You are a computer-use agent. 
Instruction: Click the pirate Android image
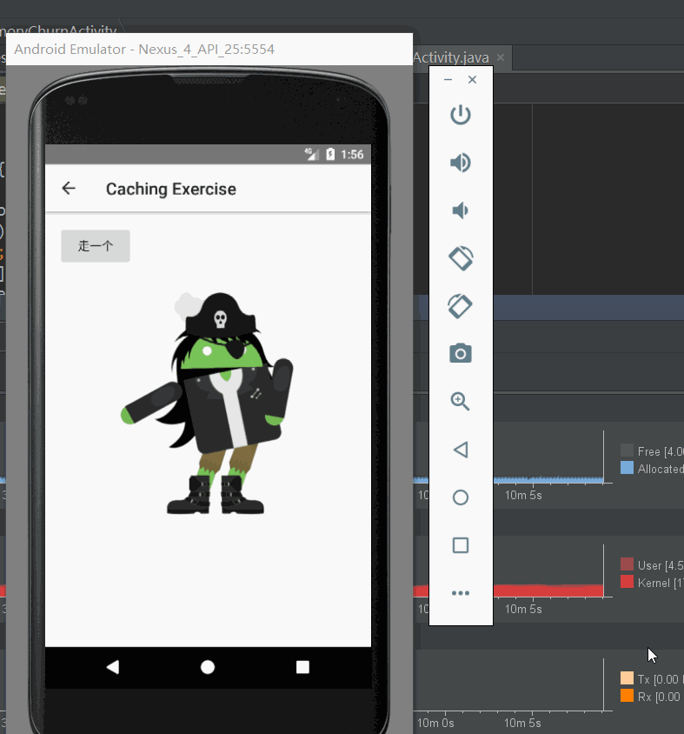tap(207, 403)
